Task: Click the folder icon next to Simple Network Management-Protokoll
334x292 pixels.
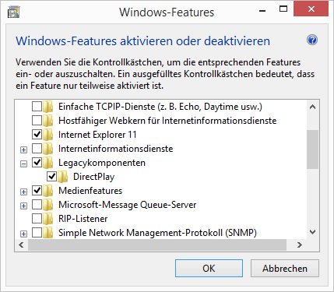Action: tap(48, 233)
